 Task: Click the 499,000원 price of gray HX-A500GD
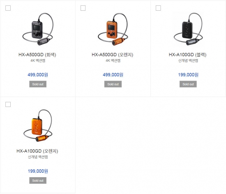click(38, 75)
